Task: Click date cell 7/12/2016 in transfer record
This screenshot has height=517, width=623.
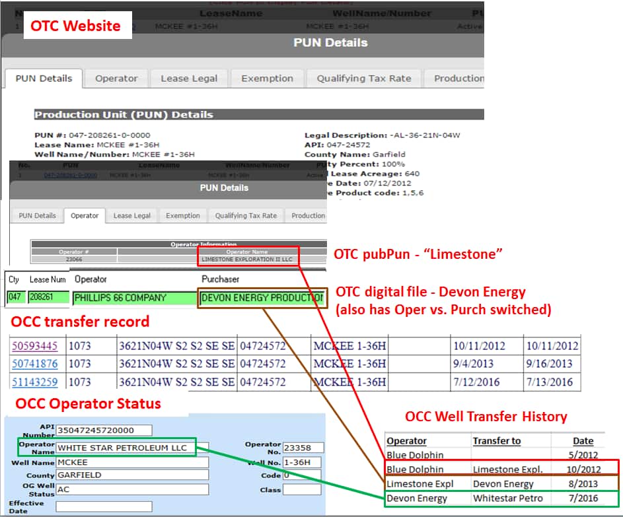Action: coord(476,382)
